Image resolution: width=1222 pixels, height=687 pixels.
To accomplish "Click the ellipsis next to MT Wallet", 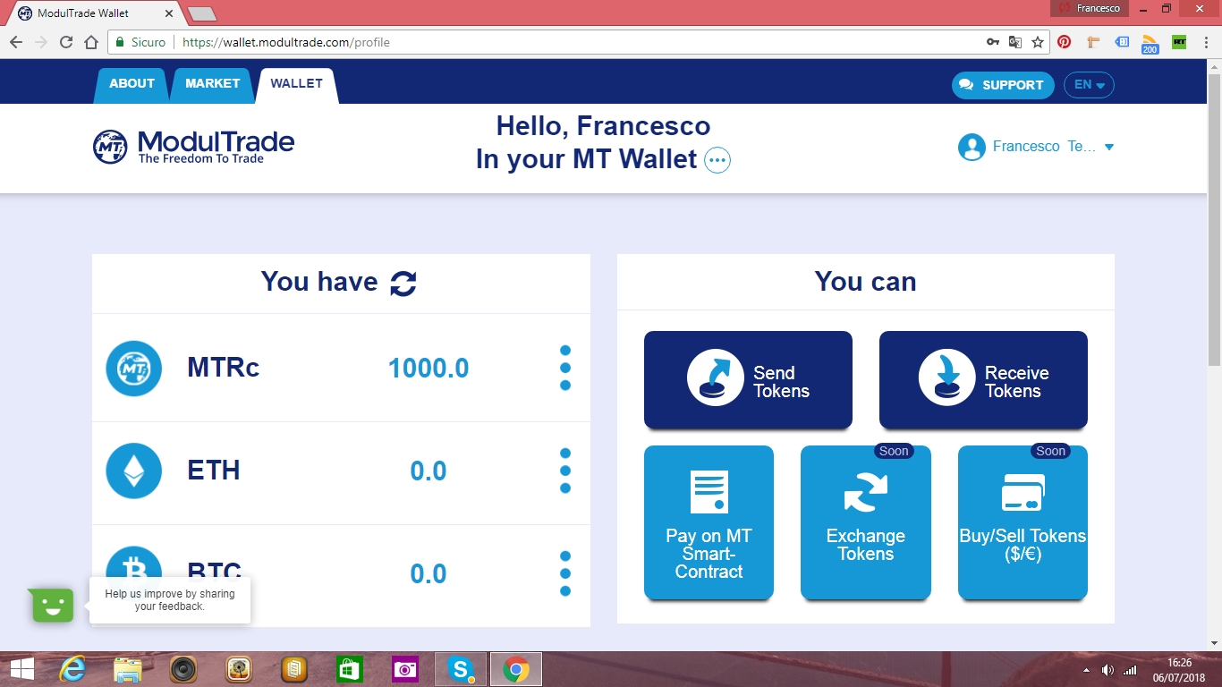I will (x=717, y=160).
